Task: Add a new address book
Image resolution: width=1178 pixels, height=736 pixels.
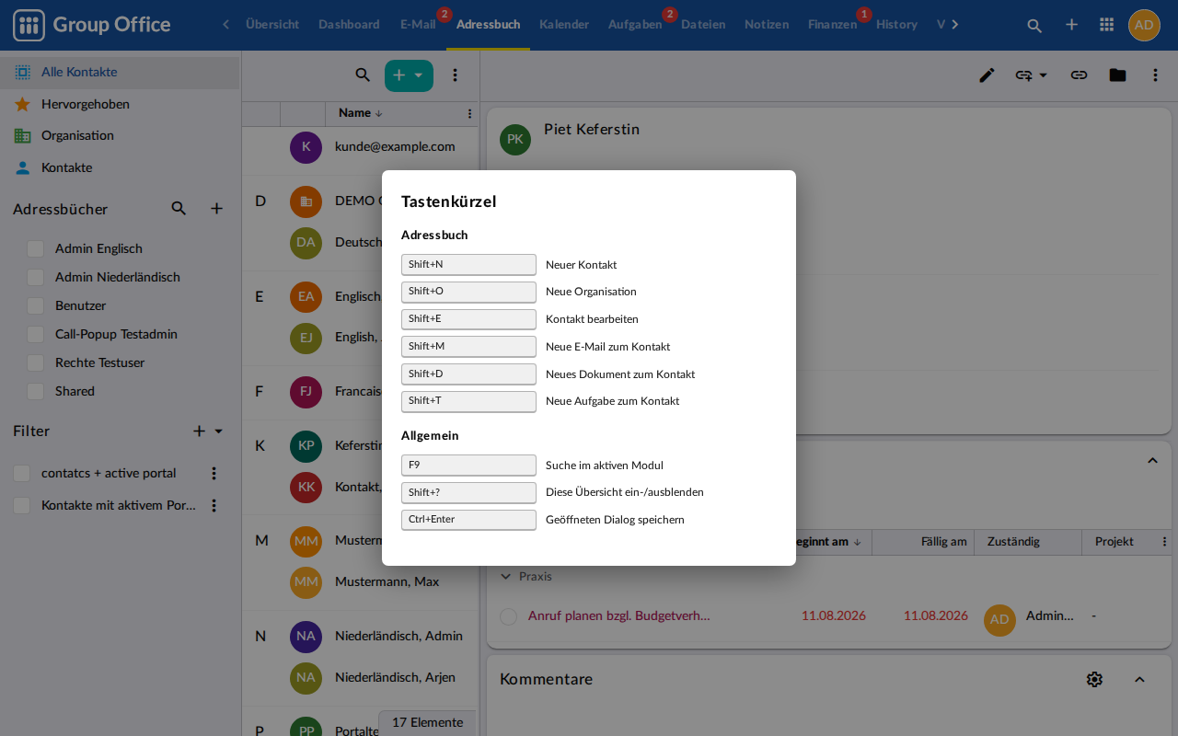Action: 216,209
